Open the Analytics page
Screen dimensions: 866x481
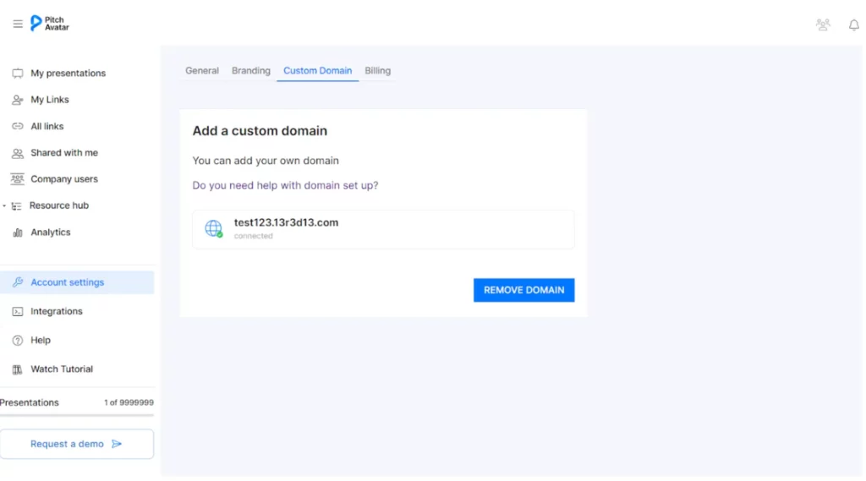50,232
